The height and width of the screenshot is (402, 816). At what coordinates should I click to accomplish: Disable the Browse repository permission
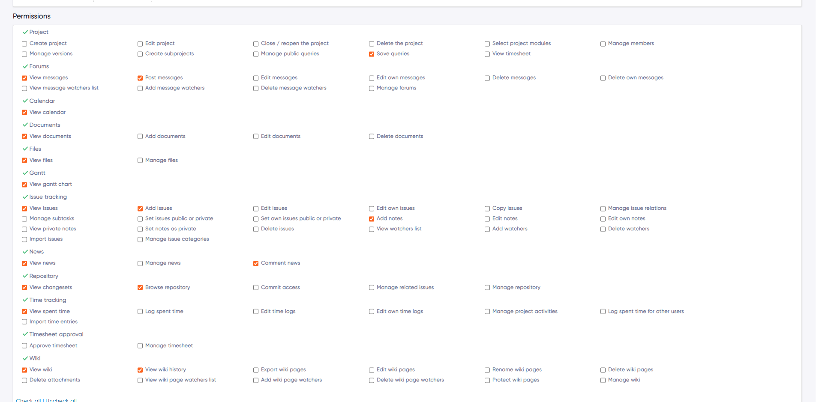[140, 288]
